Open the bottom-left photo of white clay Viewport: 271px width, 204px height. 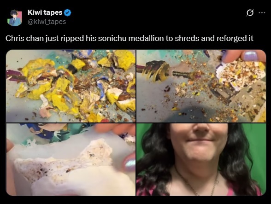pyautogui.click(x=71, y=159)
